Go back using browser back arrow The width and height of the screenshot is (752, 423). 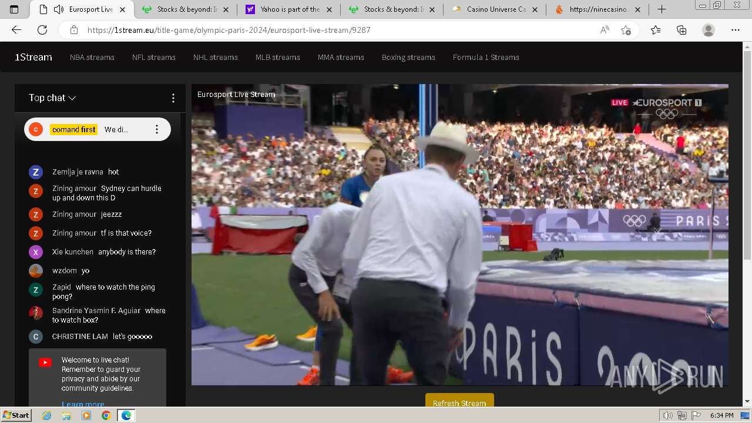(x=16, y=30)
